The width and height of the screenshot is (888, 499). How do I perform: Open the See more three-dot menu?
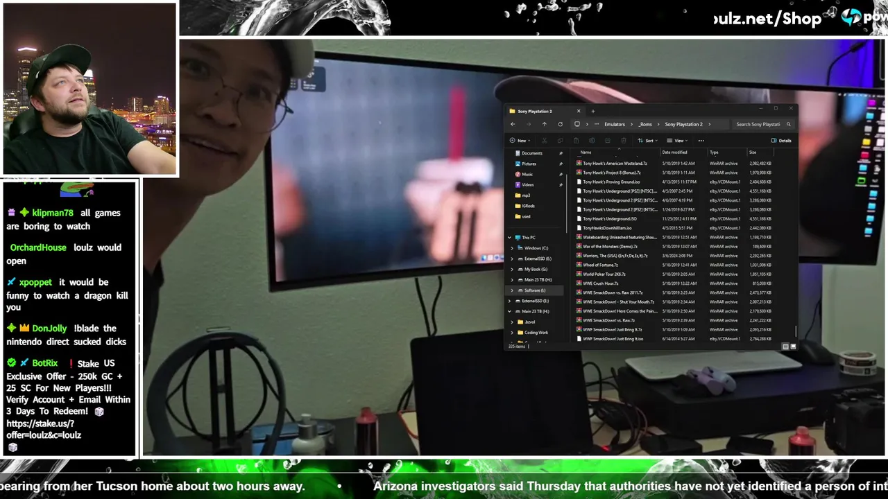tap(701, 141)
